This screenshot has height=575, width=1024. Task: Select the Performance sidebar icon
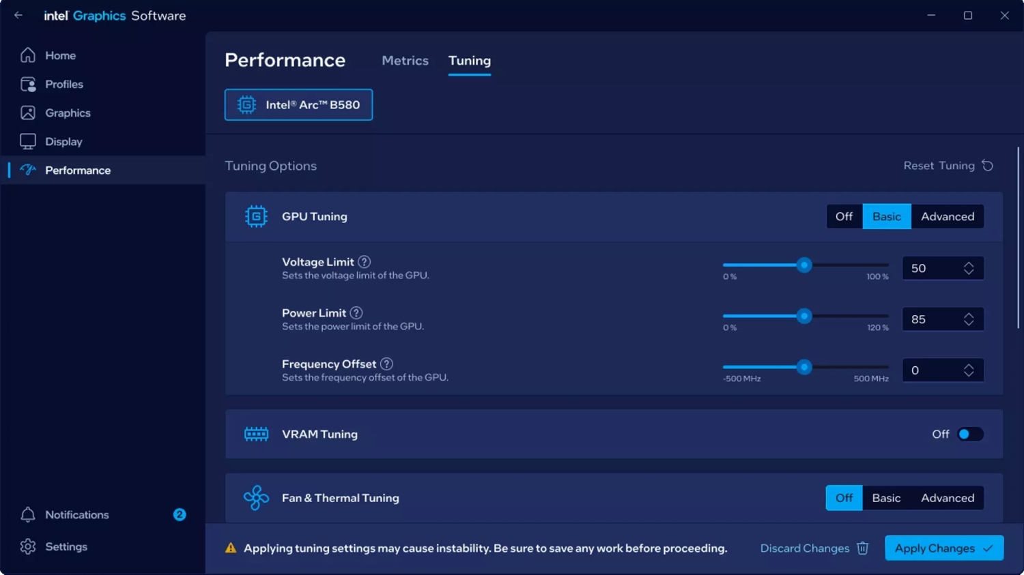pos(27,170)
